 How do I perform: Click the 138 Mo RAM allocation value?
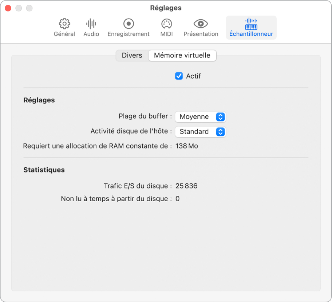click(187, 146)
